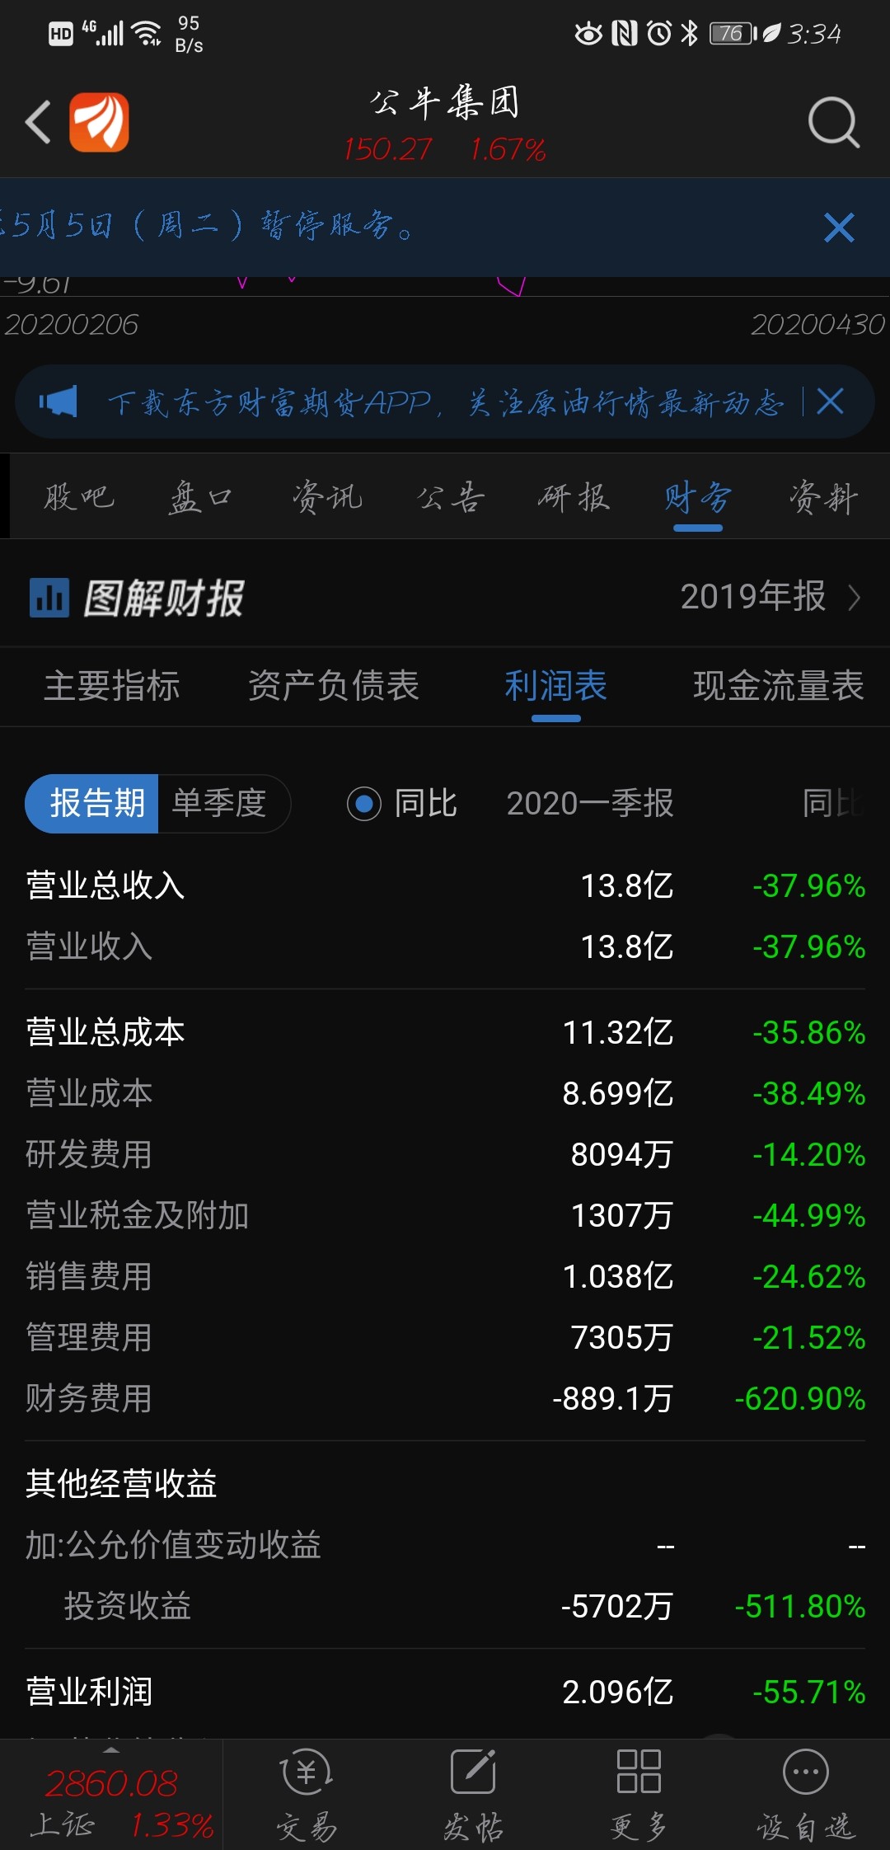The width and height of the screenshot is (890, 1850).
Task: Select the 报告期 segment button
Action: pyautogui.click(x=91, y=803)
